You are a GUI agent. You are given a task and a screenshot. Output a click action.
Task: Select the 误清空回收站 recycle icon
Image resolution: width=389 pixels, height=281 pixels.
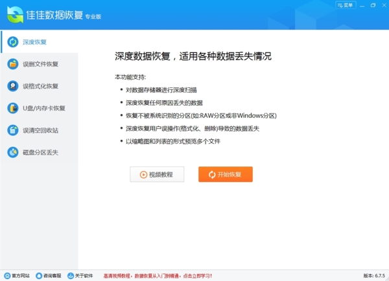(12, 130)
